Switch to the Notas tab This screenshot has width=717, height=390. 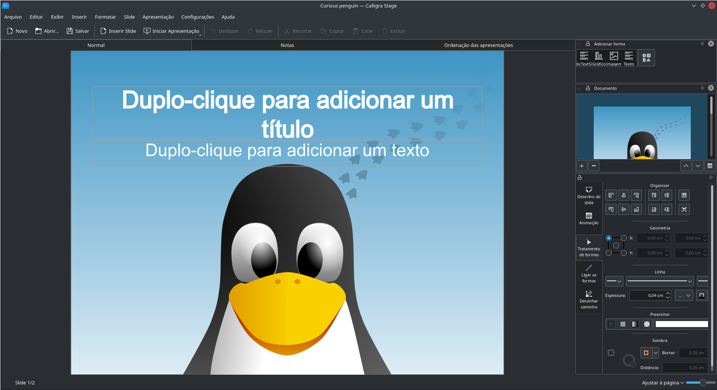(287, 45)
